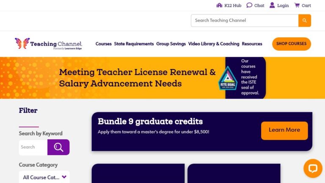Open Video Library & Coaching menu
325x183 pixels.
pyautogui.click(x=214, y=44)
